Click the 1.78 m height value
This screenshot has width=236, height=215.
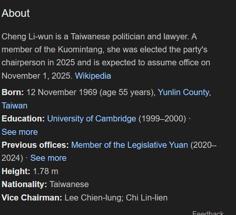click(x=45, y=171)
